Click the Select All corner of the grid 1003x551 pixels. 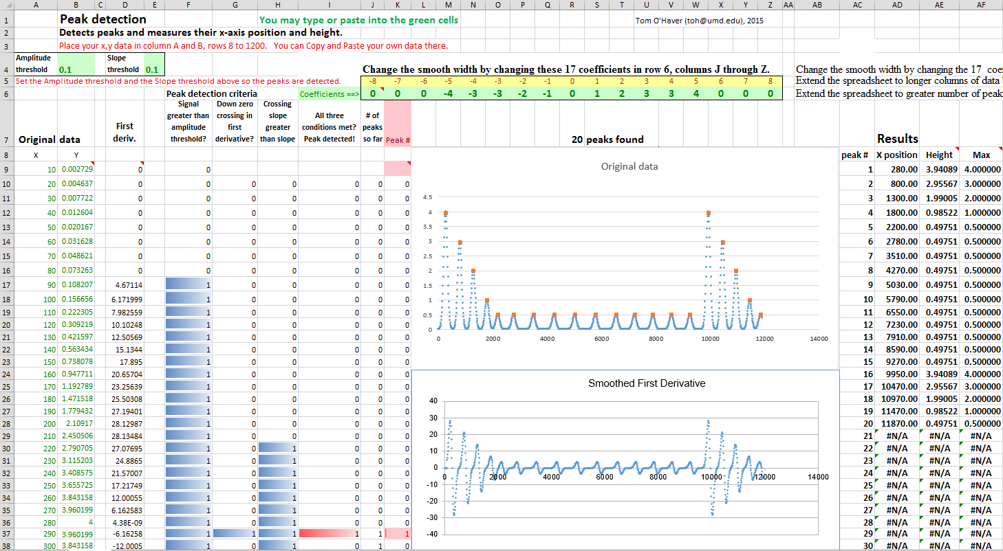pos(6,5)
